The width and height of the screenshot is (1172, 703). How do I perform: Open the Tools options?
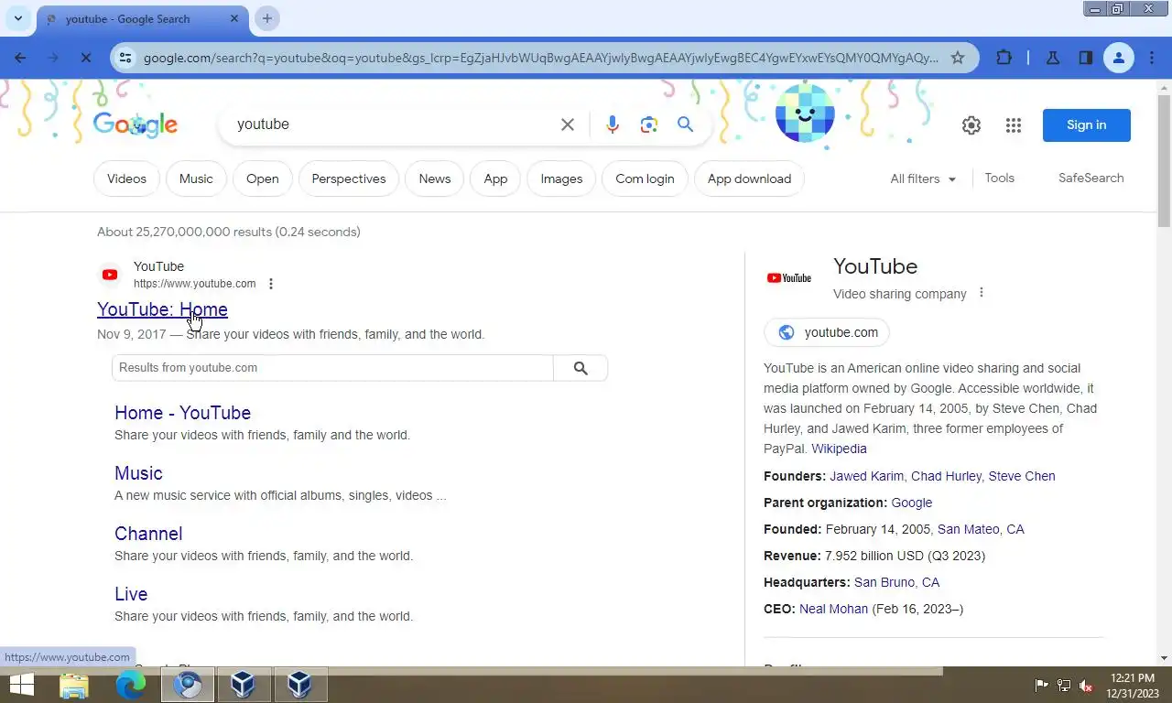click(999, 178)
